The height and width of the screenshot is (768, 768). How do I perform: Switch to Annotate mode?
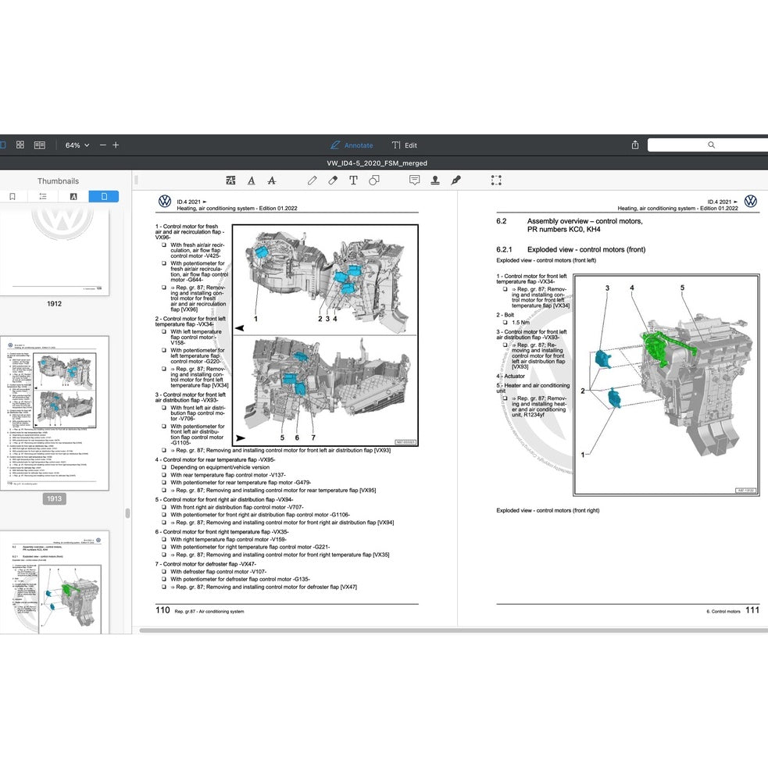[352, 145]
